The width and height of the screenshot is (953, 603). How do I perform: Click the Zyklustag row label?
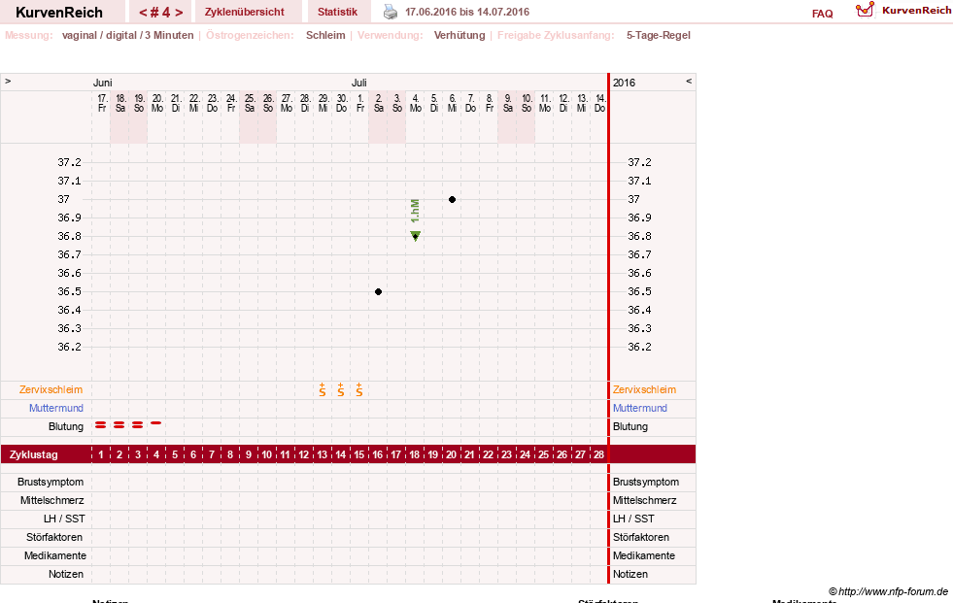[33, 454]
